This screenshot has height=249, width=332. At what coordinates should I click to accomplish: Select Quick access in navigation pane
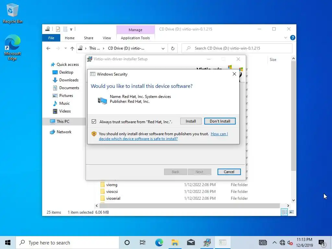pyautogui.click(x=68, y=65)
